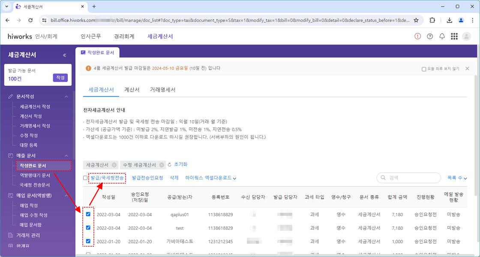Open 세금계산서 작성 in the sidebar
This screenshot has width=480, height=257.
click(x=35, y=106)
